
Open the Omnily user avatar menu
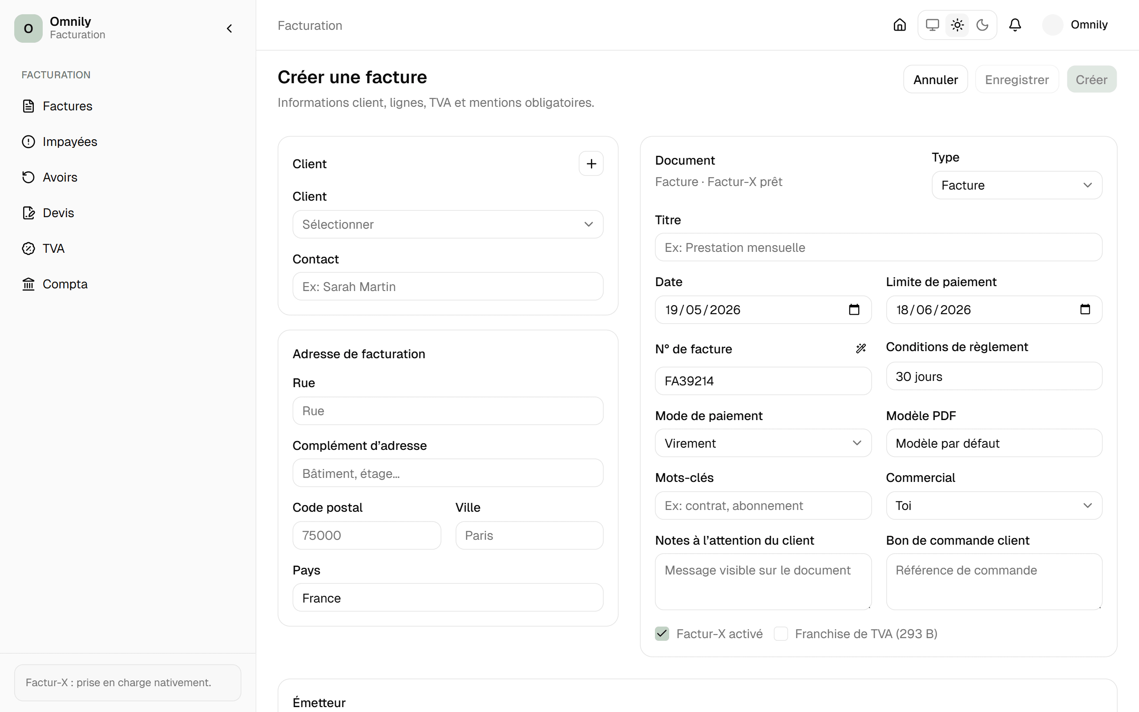coord(1075,25)
